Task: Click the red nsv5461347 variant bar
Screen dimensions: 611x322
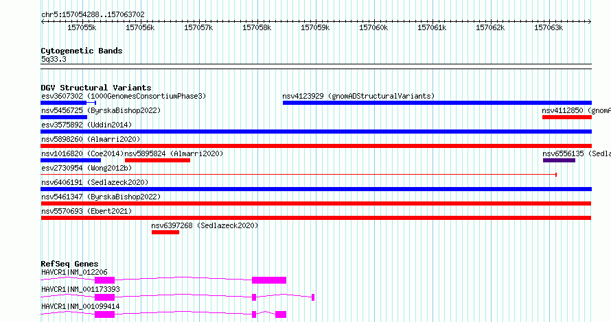Action: point(316,203)
